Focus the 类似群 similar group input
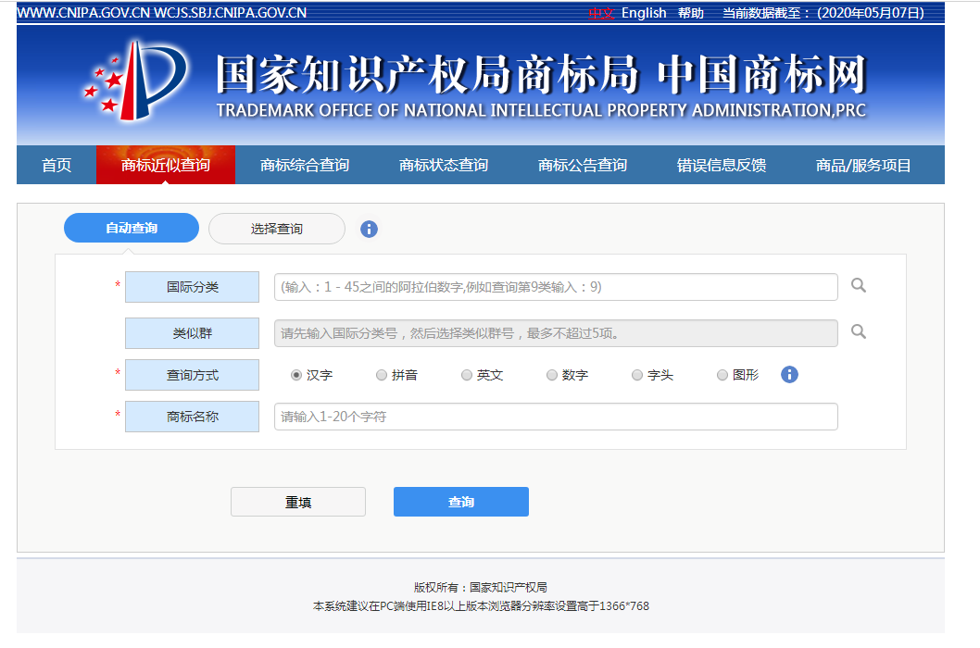Viewport: 980px width, 648px height. (x=556, y=333)
